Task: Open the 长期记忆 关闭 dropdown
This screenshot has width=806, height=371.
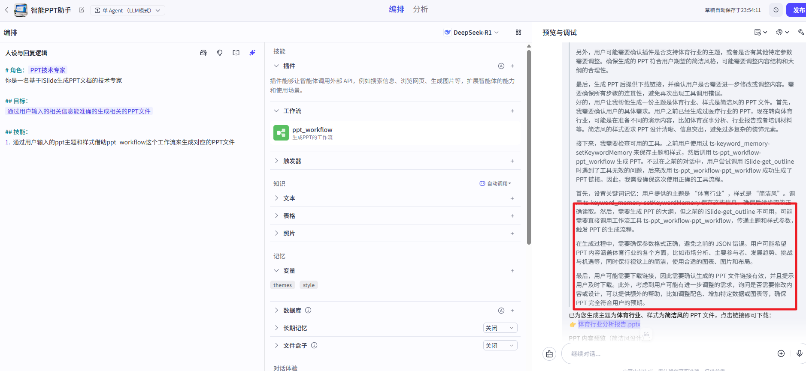Action: point(500,328)
